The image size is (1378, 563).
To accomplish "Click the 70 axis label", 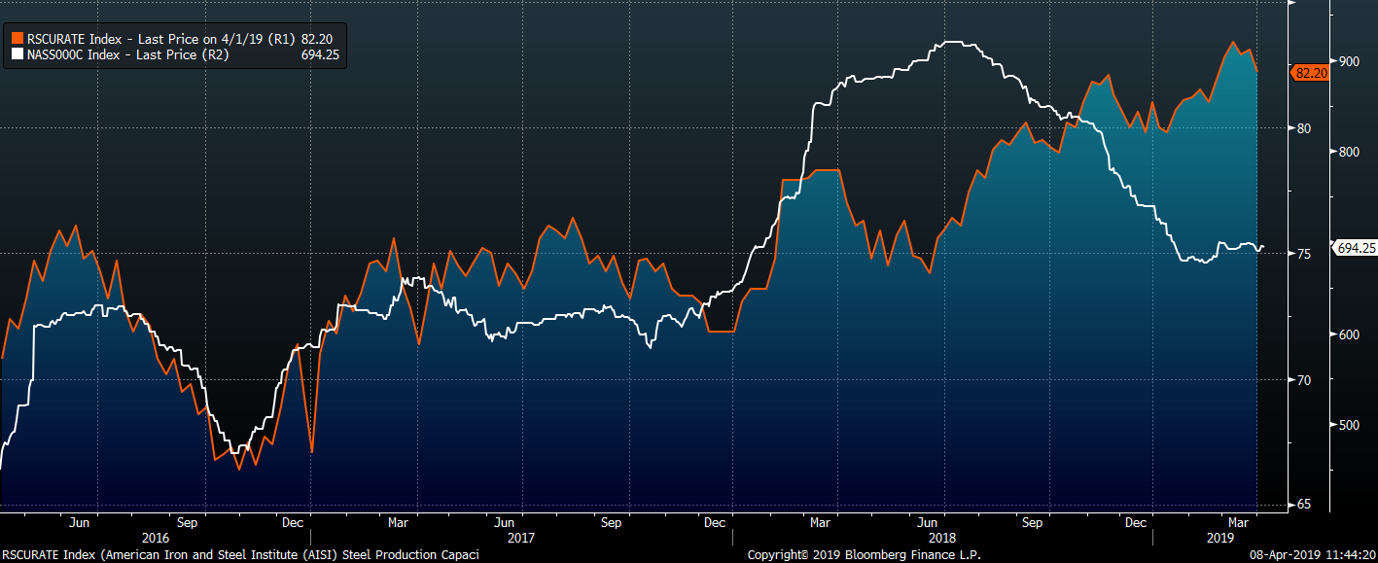I will (1302, 380).
